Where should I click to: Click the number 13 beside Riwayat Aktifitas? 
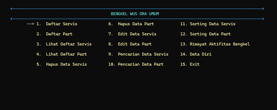coord(184,44)
